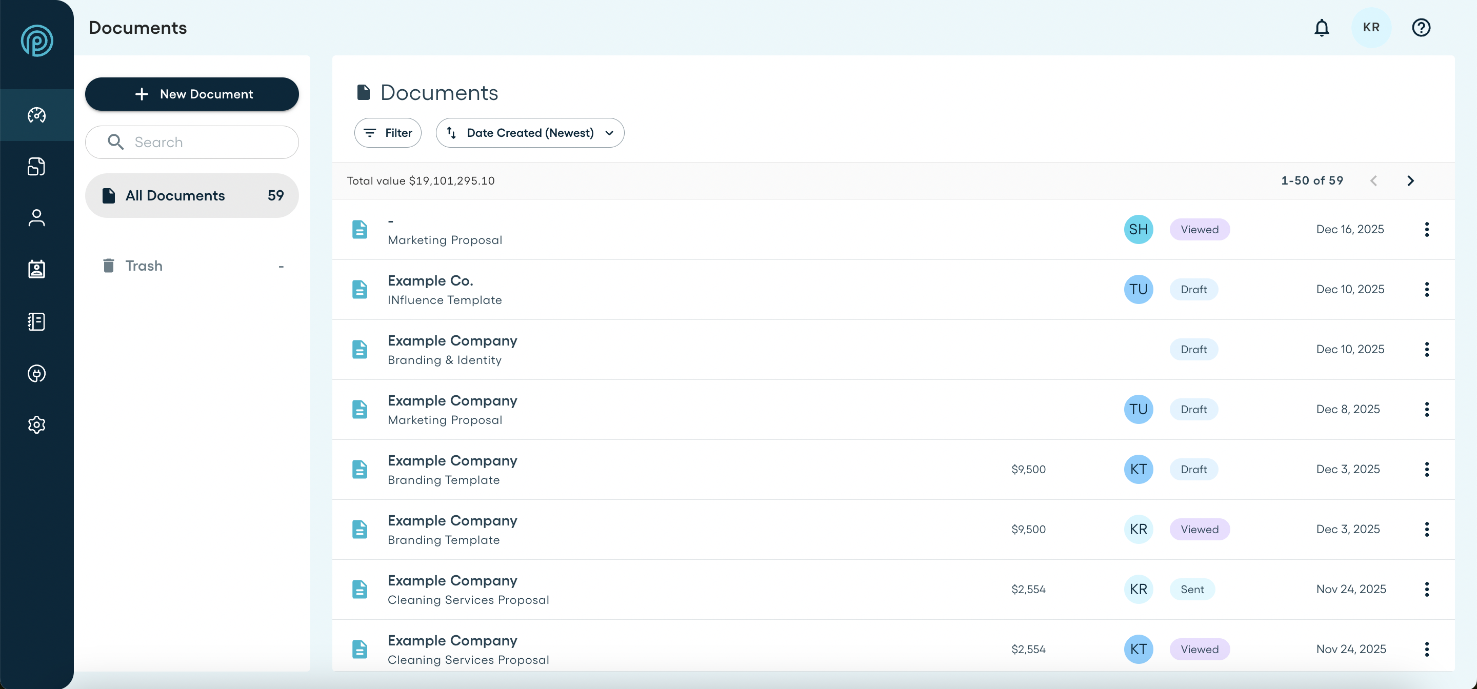Click the contact book badge sidebar icon
Screen dimensions: 1477x689
pos(37,270)
